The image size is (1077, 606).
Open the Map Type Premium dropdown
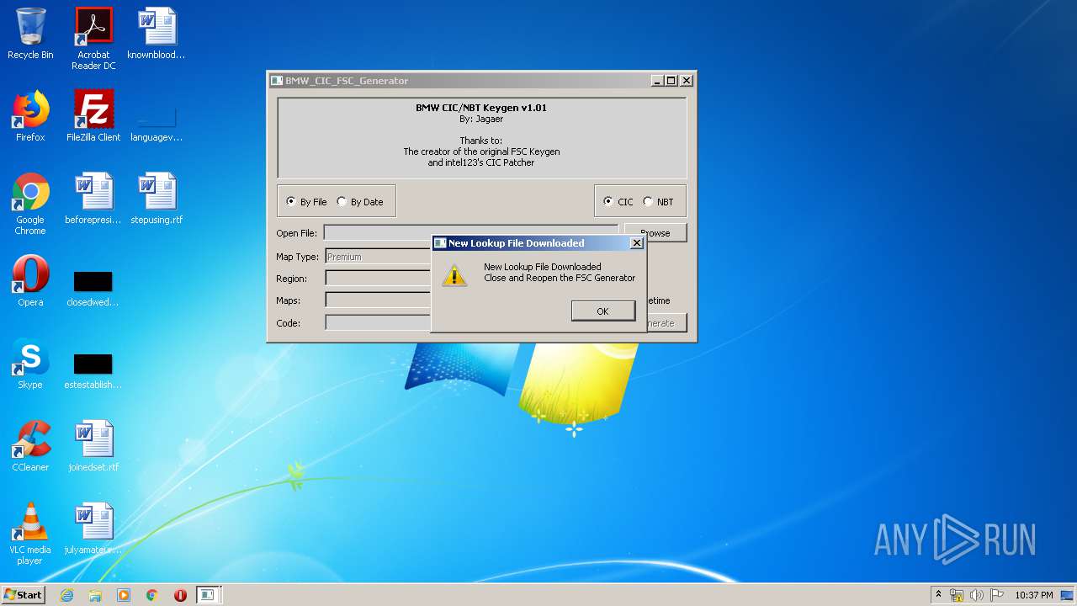click(378, 257)
